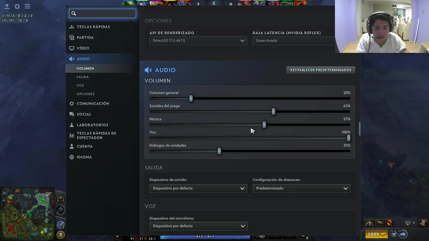This screenshot has width=429, height=241.
Task: Switch to the Vídeo settings section
Action: 83,48
